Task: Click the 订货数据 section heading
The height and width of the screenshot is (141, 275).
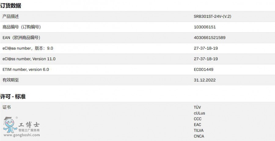Action: pyautogui.click(x=11, y=5)
